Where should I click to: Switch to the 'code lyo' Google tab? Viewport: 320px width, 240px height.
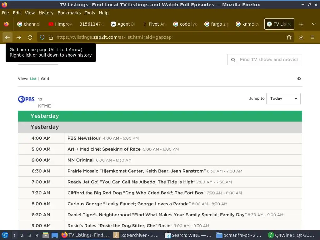185,24
